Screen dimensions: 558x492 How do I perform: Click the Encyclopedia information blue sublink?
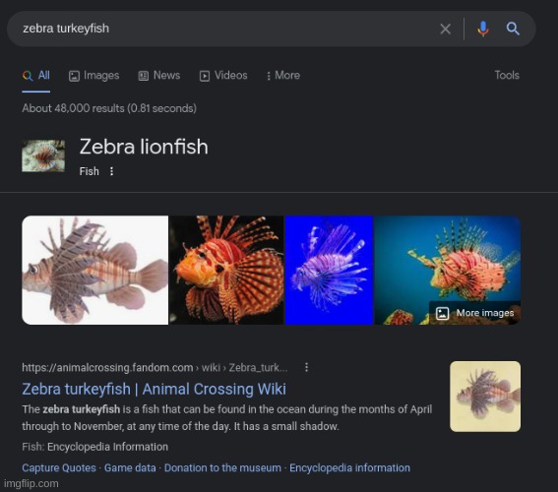point(349,467)
